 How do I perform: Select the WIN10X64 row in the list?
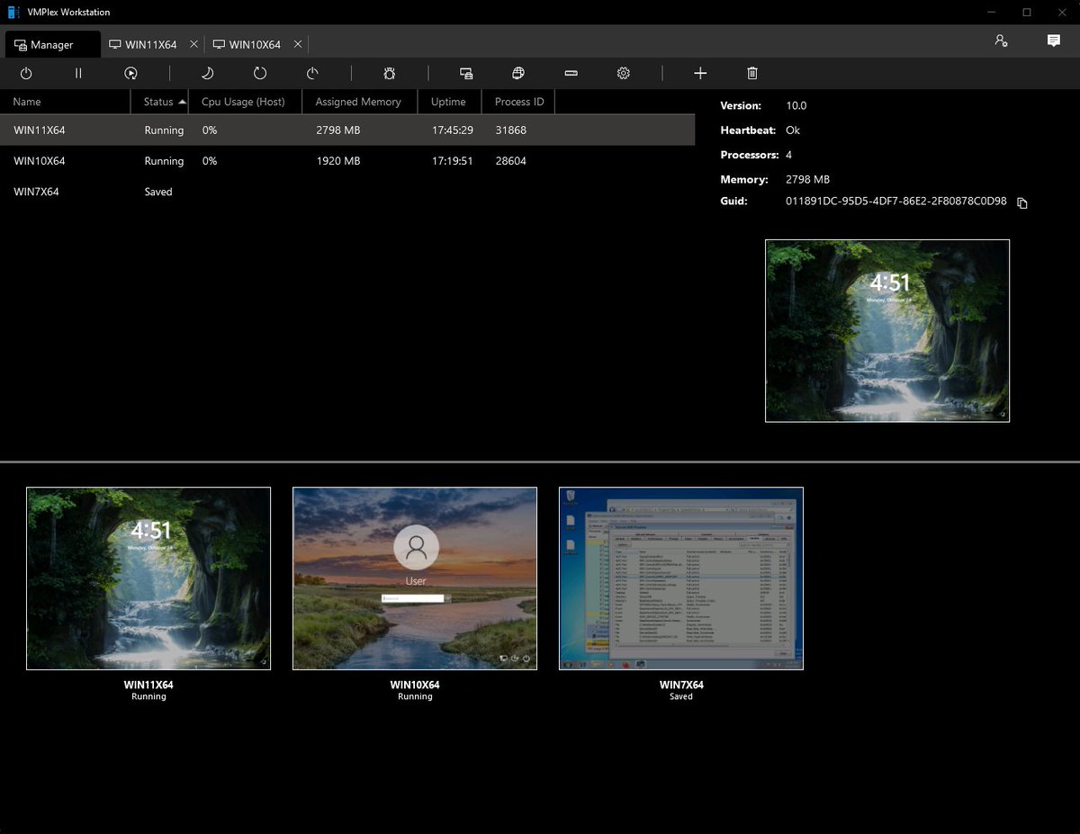tap(347, 161)
